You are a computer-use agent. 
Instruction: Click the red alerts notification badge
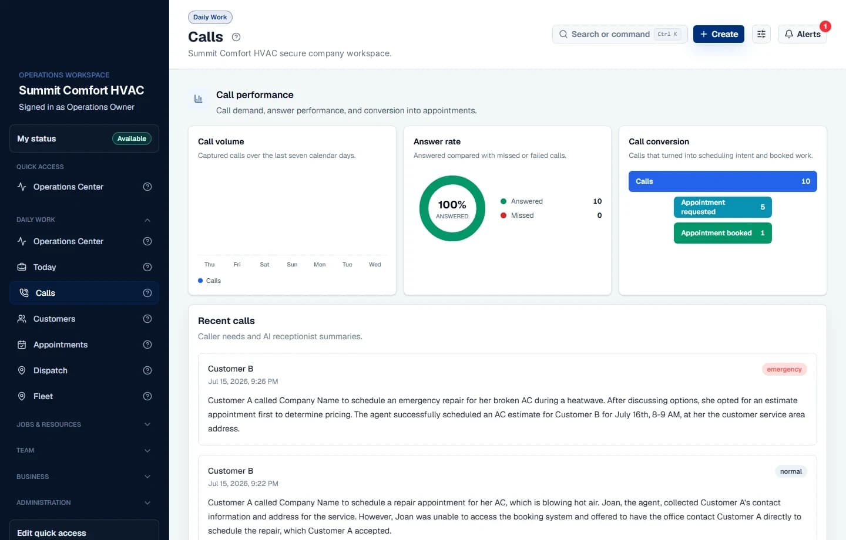click(x=825, y=26)
